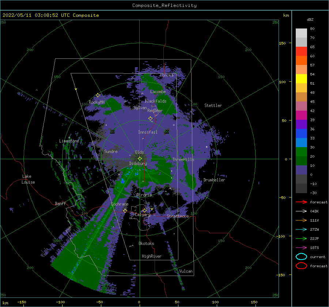Click the Limestone label on map
Image resolution: width=329 pixels, height=307 pixels.
[x=69, y=141]
